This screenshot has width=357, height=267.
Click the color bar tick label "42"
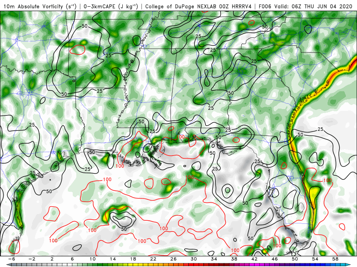(254, 259)
